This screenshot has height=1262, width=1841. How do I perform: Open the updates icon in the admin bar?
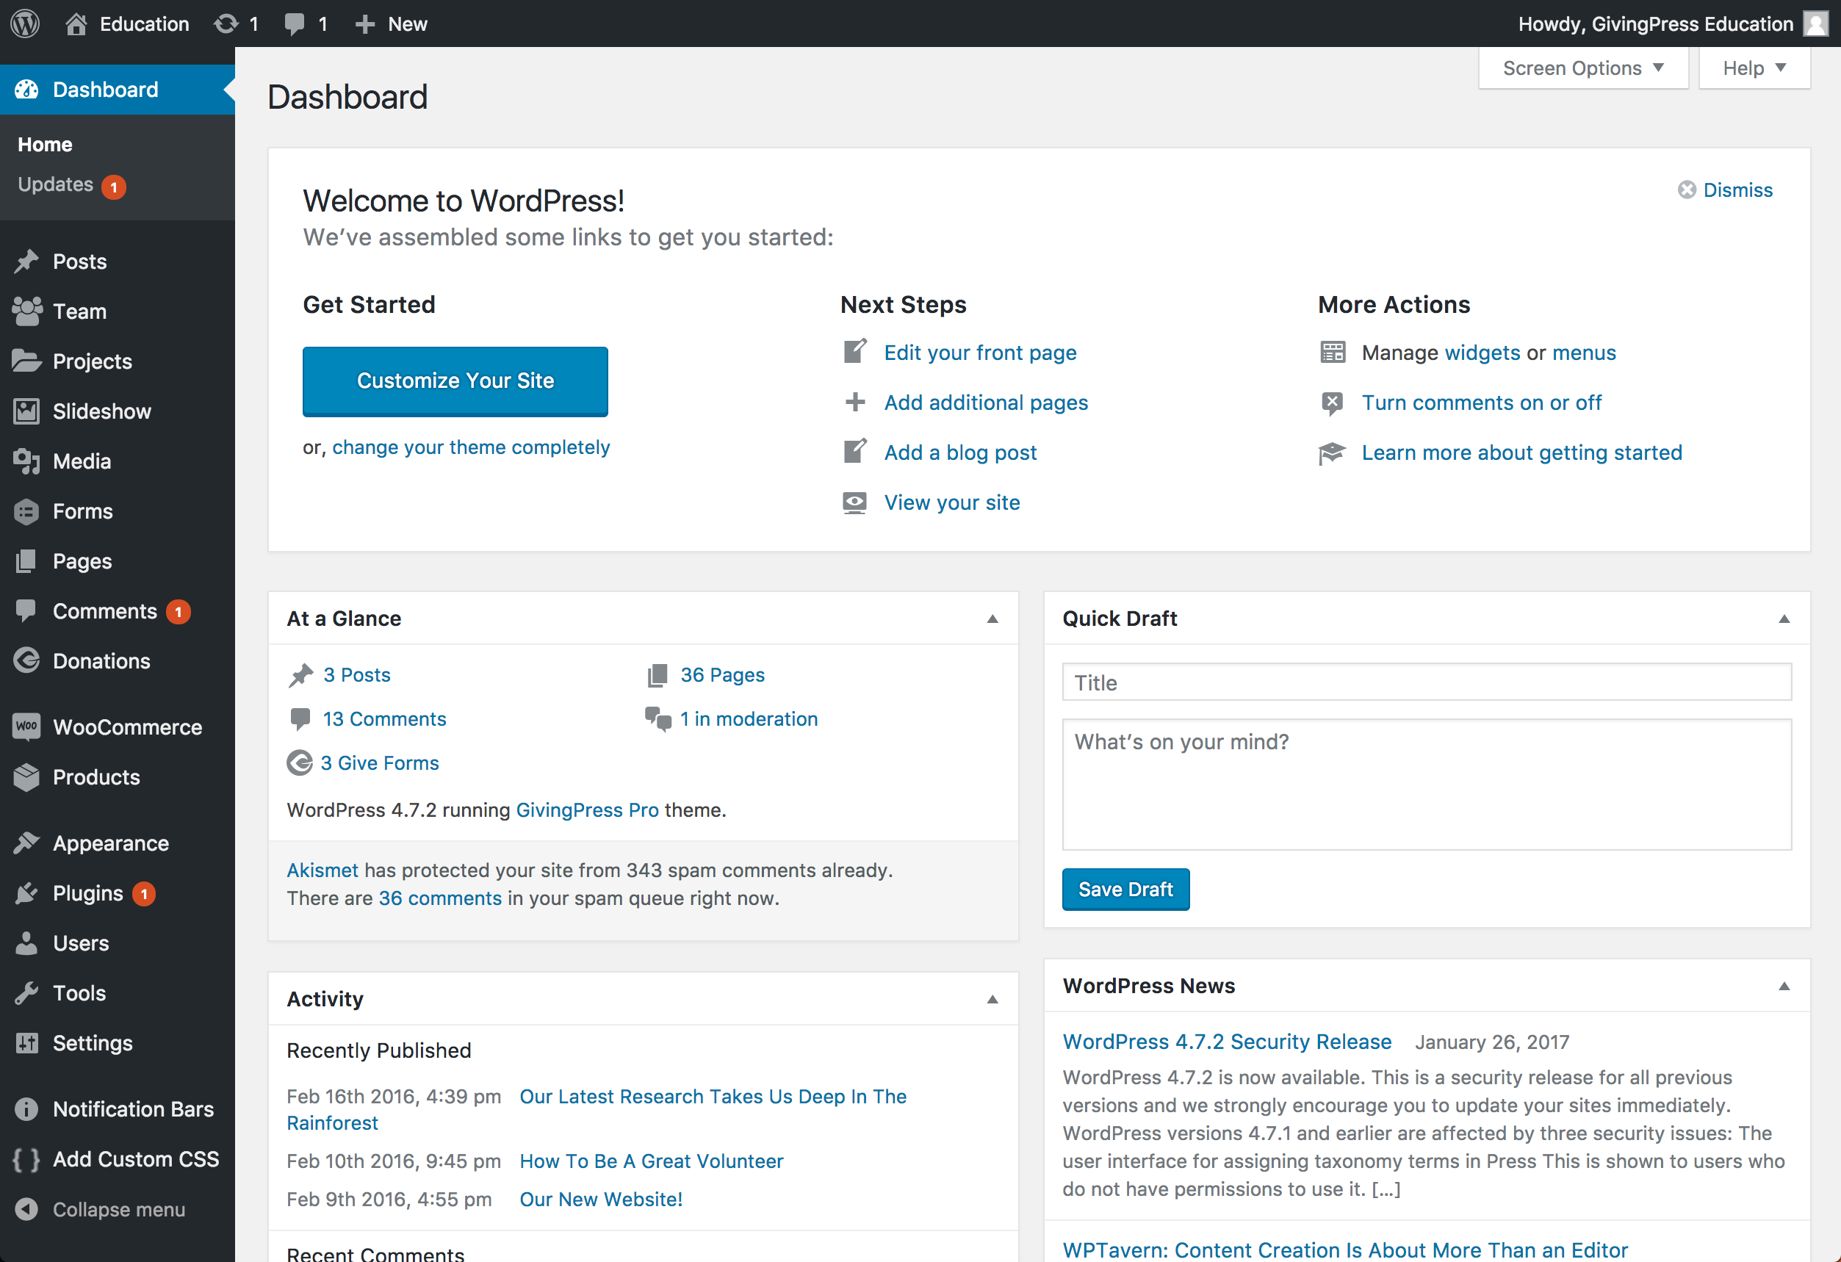pos(226,24)
